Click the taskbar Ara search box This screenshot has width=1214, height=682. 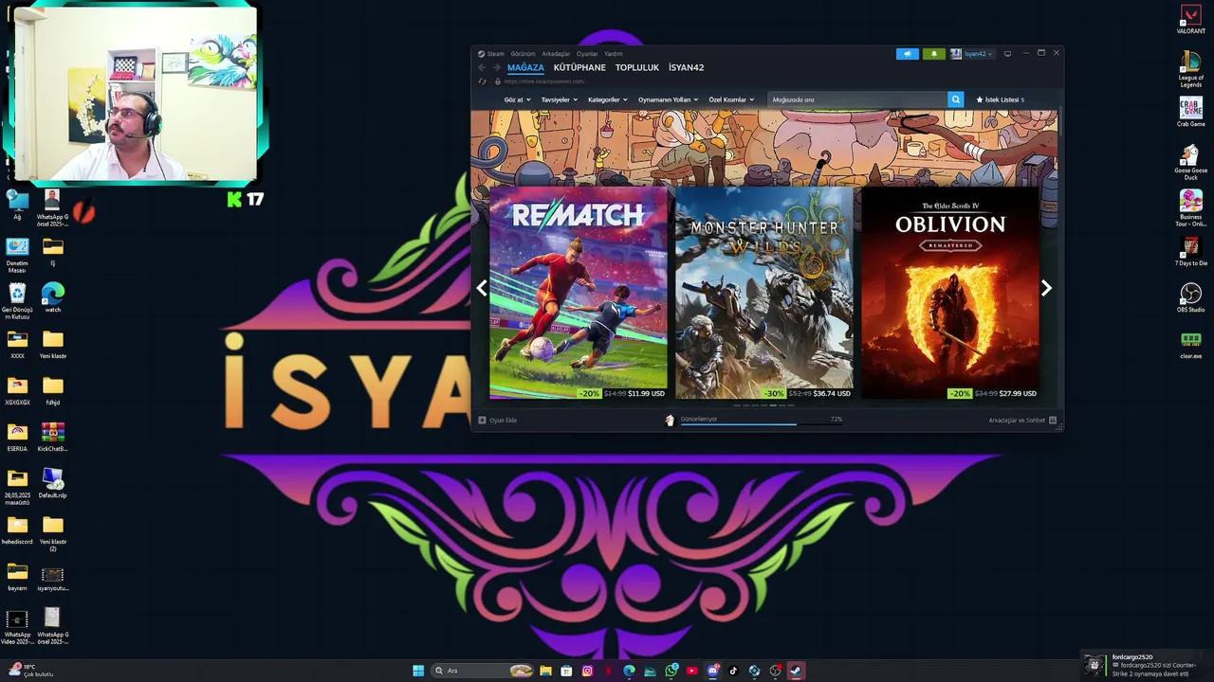pyautogui.click(x=482, y=671)
